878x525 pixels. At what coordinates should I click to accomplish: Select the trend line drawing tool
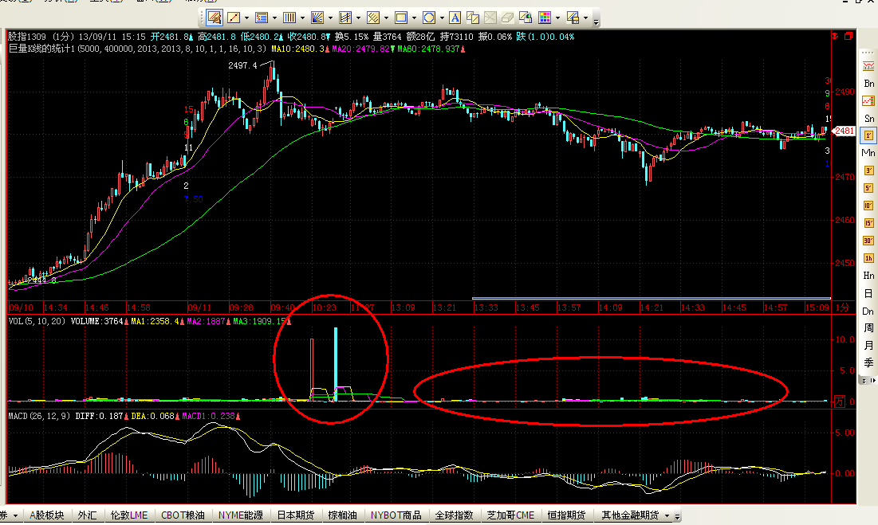click(x=234, y=18)
